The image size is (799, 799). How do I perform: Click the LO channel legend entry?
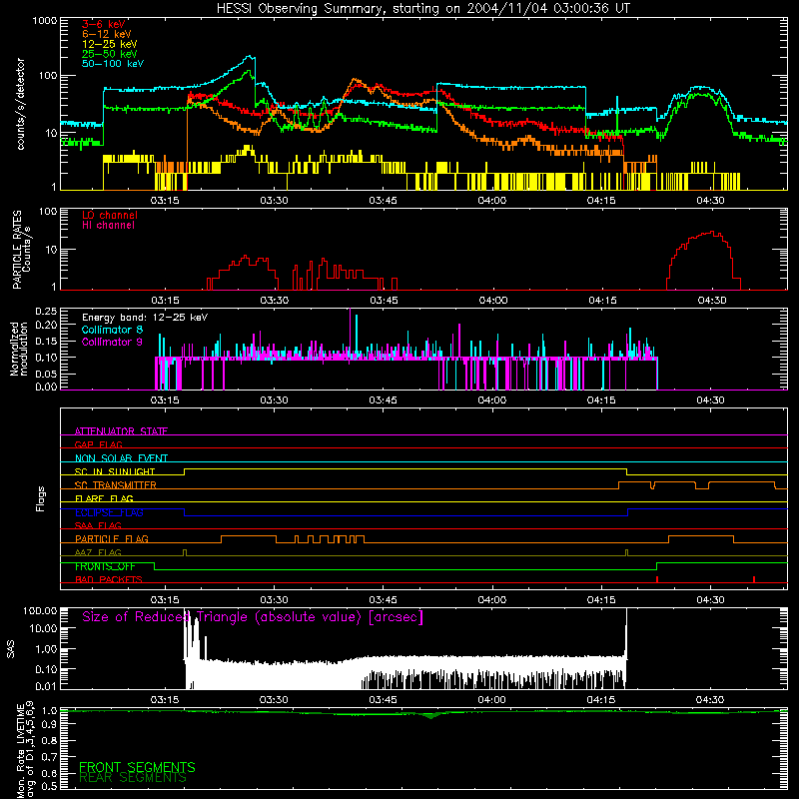[110, 215]
